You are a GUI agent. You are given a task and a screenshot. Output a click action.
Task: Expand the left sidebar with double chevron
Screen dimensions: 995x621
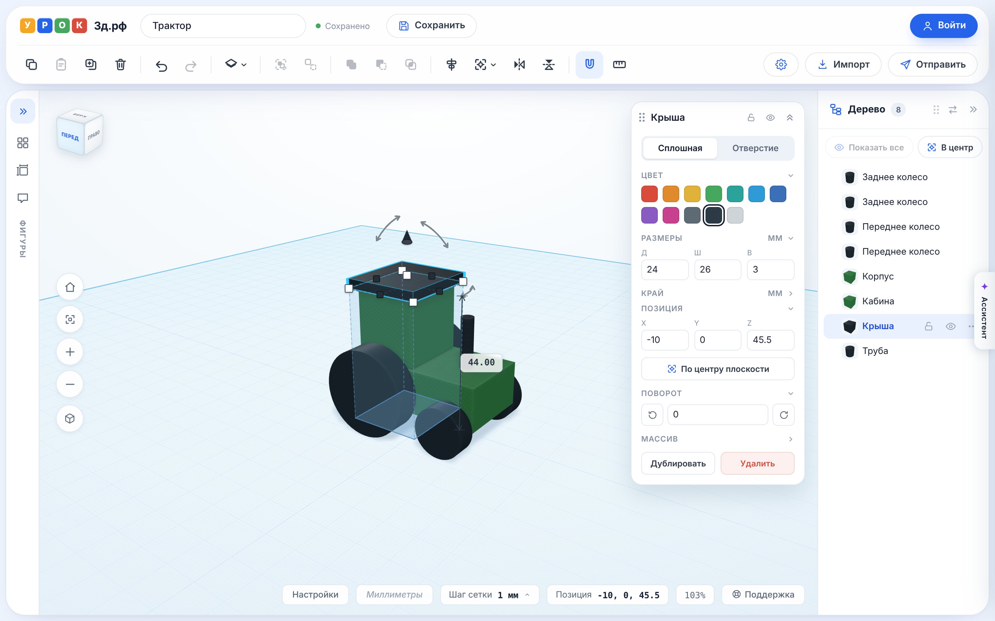[23, 111]
